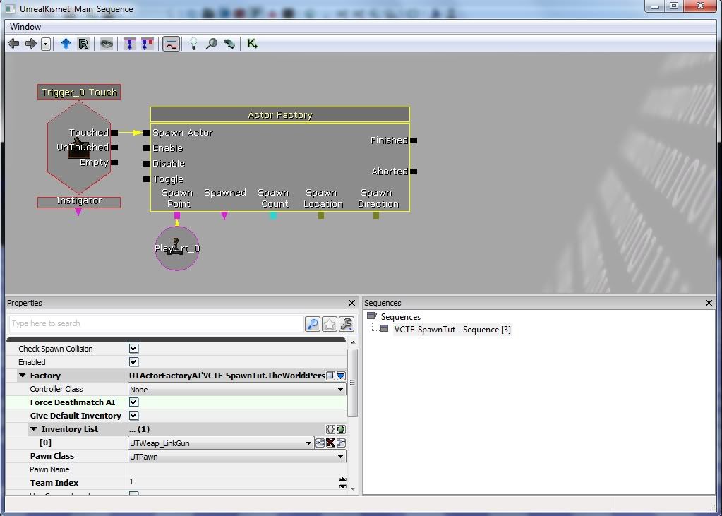Increase Team Index with the up spinner
This screenshot has height=516, width=722.
(x=342, y=479)
